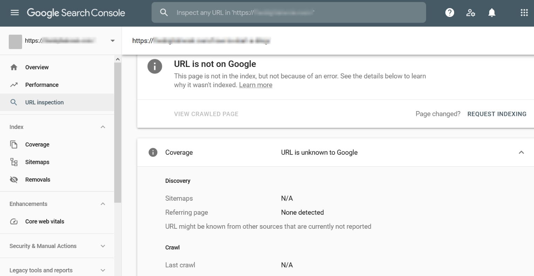Click the Sitemaps tree icon

(x=14, y=162)
